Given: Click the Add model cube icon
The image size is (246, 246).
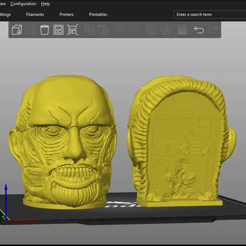Looking at the screenshot, I should coord(17,30).
